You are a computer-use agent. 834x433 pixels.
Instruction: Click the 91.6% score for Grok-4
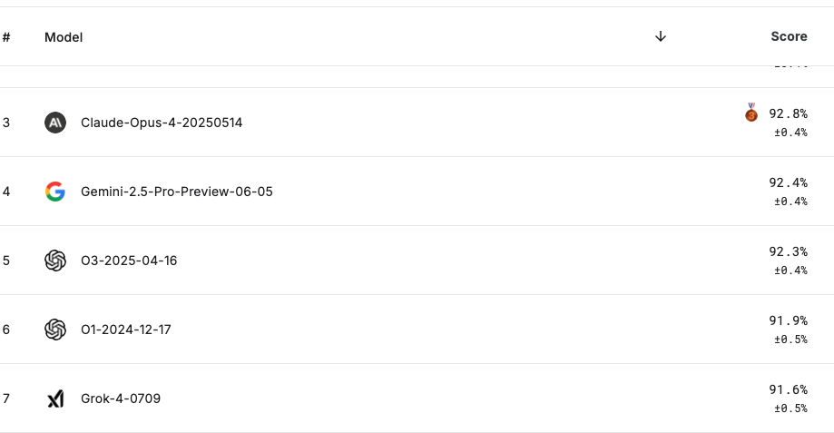tap(788, 389)
